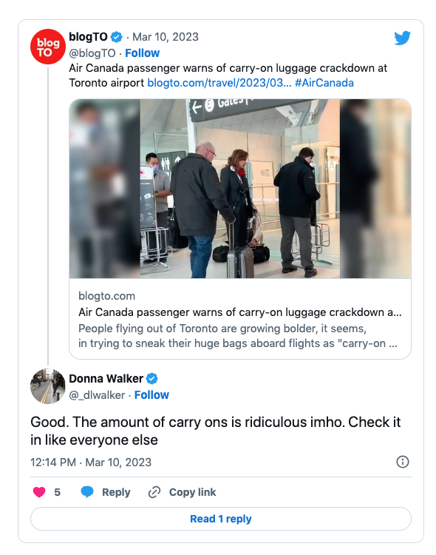This screenshot has width=436, height=555.
Task: Open the airport photo thumbnail
Action: [240, 189]
